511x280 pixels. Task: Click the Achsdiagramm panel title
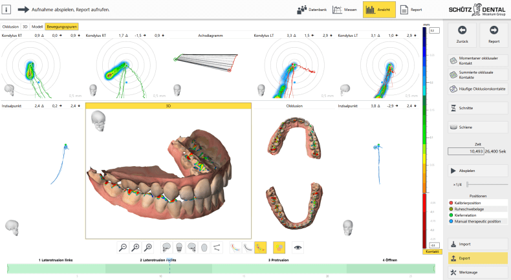pyautogui.click(x=210, y=35)
